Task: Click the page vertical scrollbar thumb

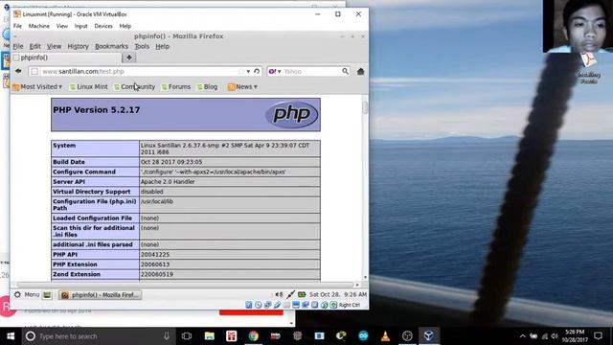Action: pyautogui.click(x=365, y=107)
